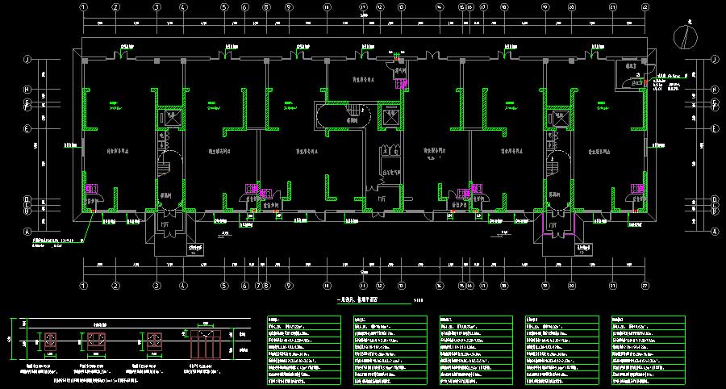This screenshot has width=726, height=389.
Task: Click the north arrow compass symbol
Action: (x=686, y=36)
